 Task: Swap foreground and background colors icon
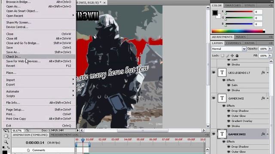(x=8, y=148)
